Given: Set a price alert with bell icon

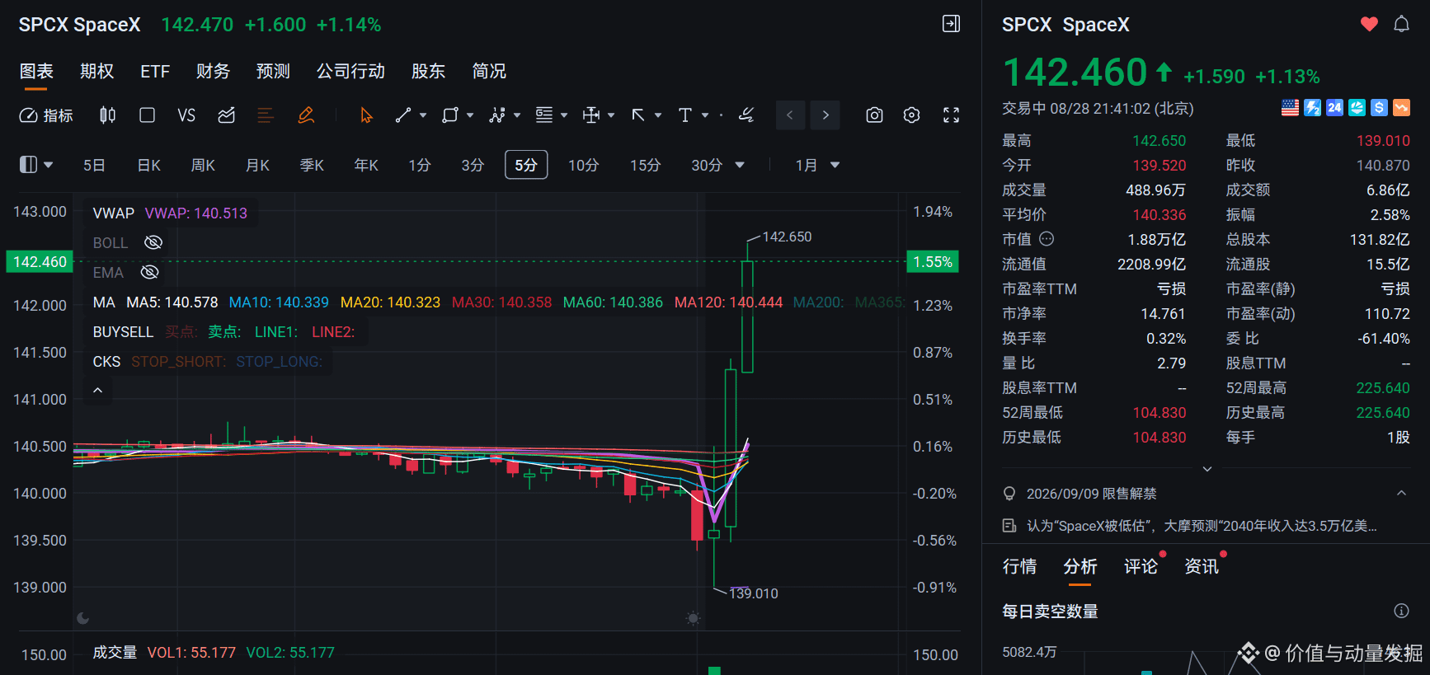Looking at the screenshot, I should coord(1401,24).
